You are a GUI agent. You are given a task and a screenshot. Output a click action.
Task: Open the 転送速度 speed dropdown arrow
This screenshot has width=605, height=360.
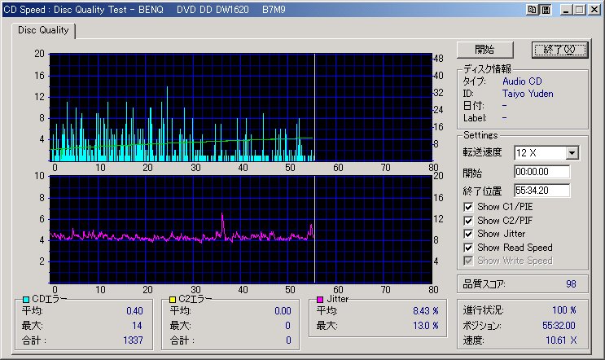pyautogui.click(x=572, y=153)
